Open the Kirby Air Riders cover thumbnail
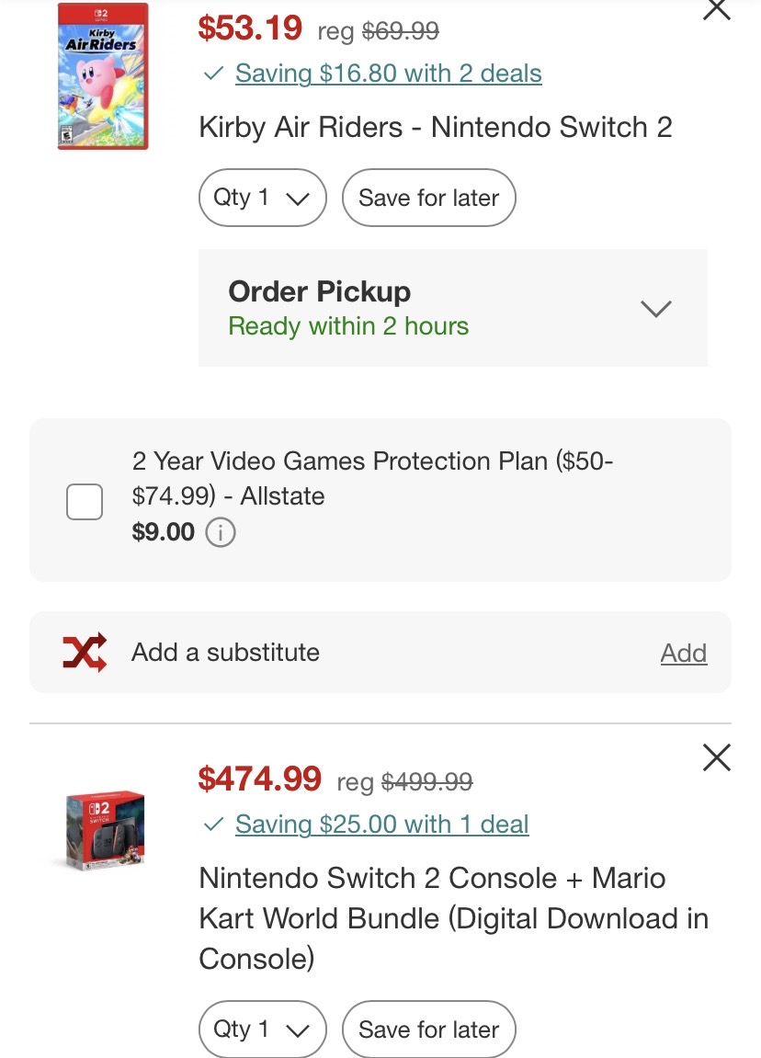The width and height of the screenshot is (761, 1058). pos(102,75)
